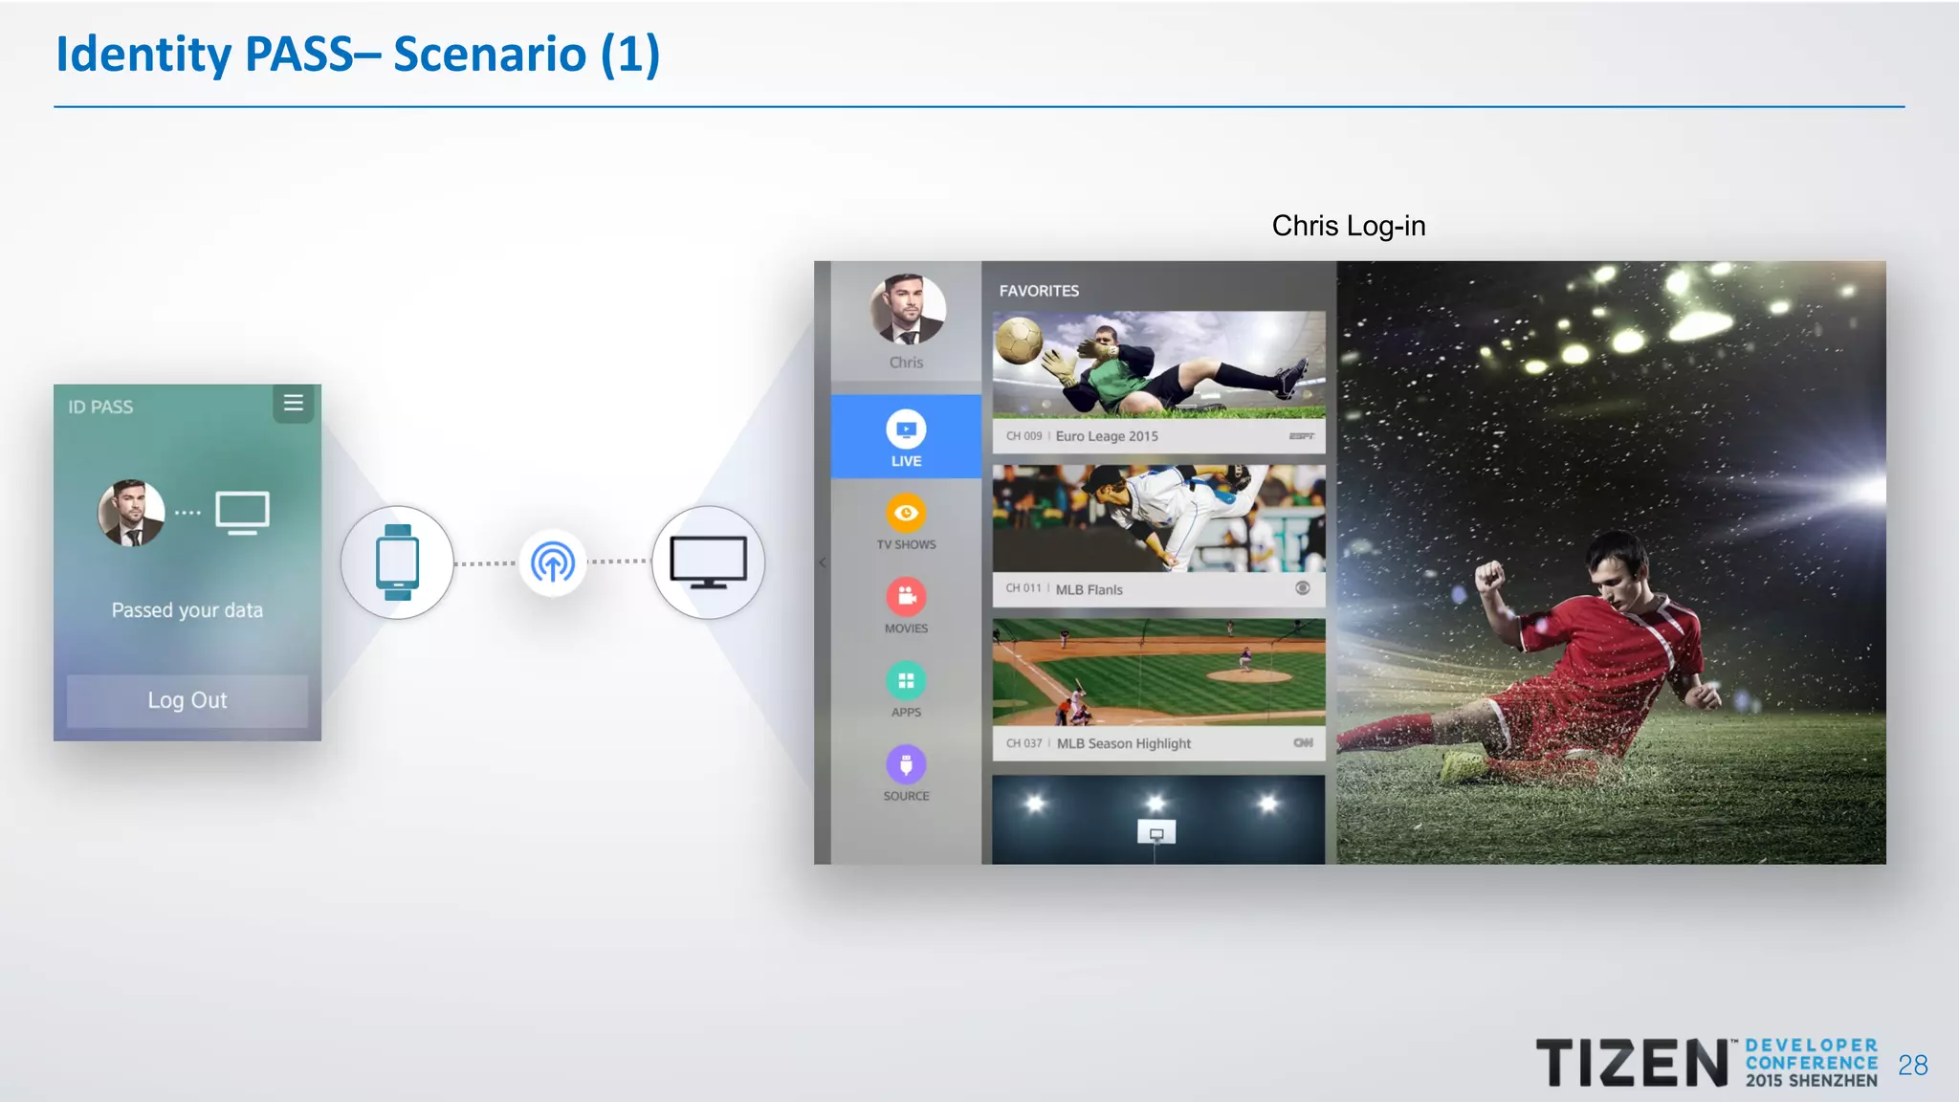Screen dimensions: 1959x1102
Task: Click the eye icon on MLB Flanls row
Action: [1303, 588]
